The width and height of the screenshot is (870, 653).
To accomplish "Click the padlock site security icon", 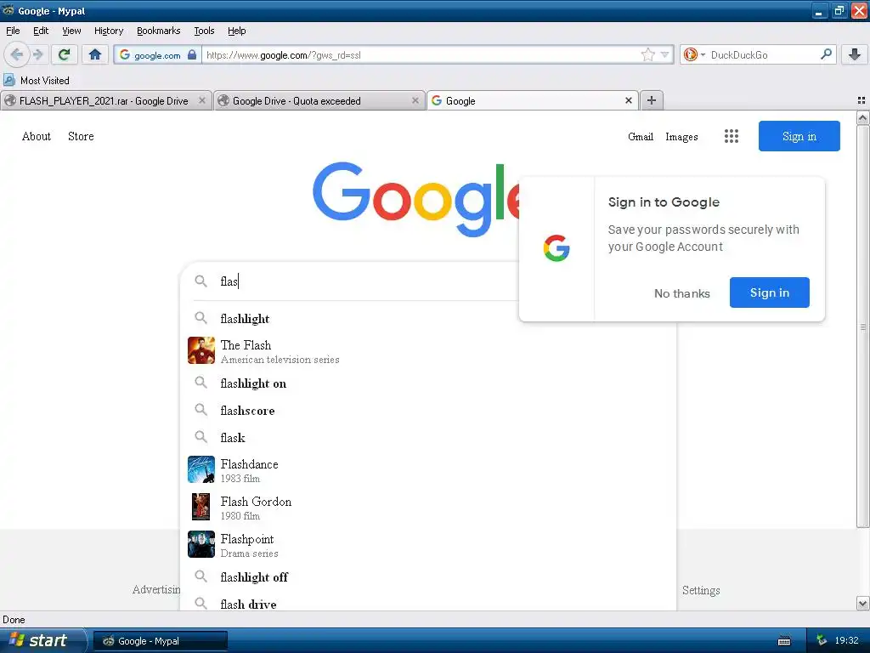I will click(192, 54).
